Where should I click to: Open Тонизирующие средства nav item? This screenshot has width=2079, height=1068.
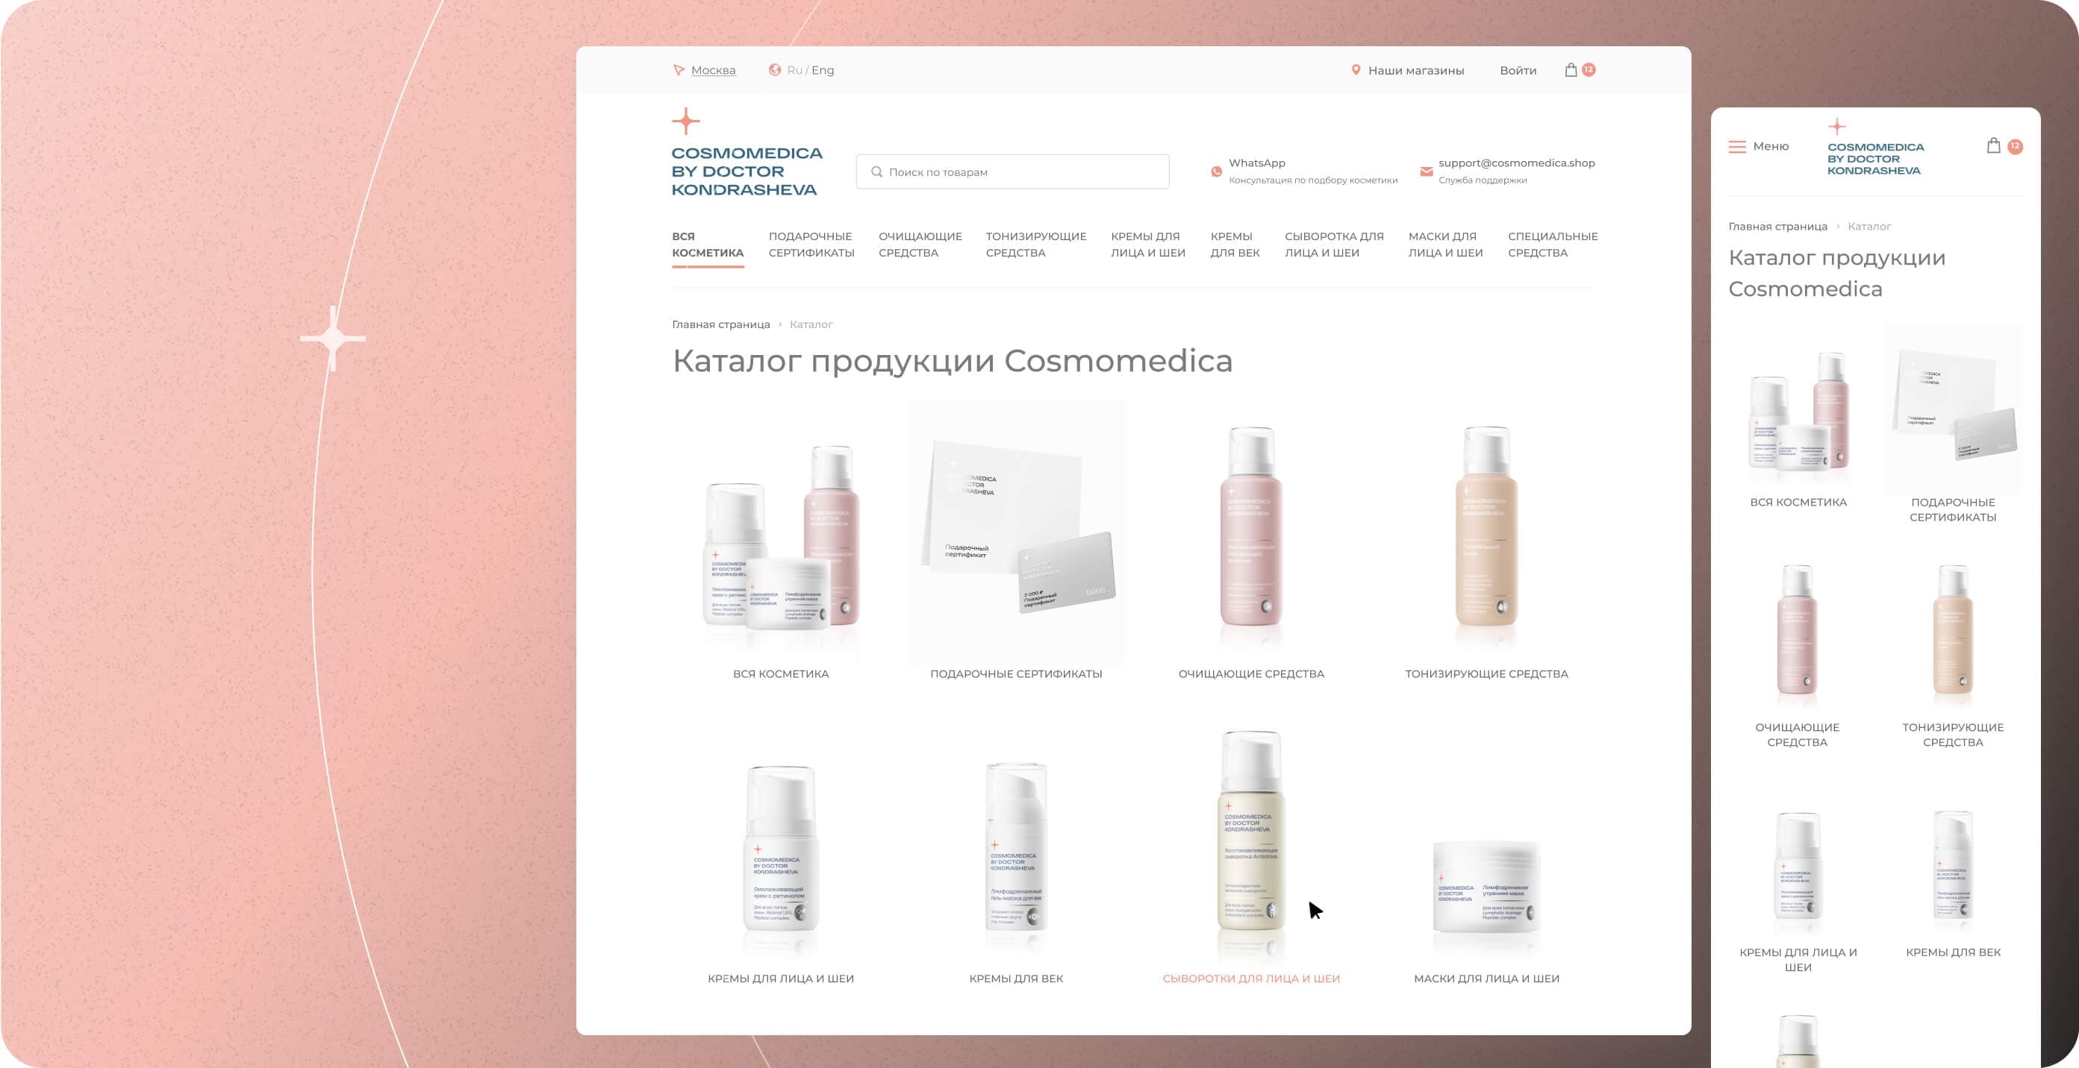(x=1035, y=244)
